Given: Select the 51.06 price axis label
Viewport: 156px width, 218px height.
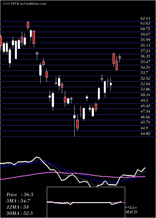Looking at the screenshot, I should click(145, 89).
